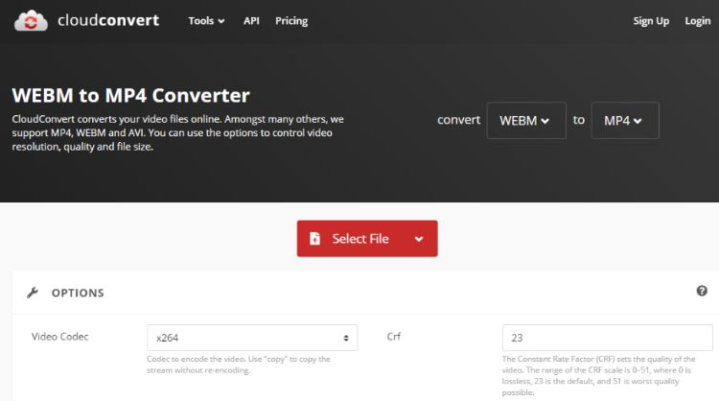Click the CloudConvert cloud logo icon
Viewport: 719px width, 401px height.
31,21
